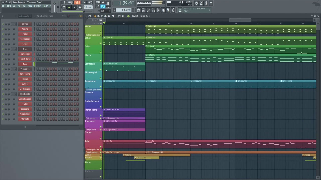Open the Violins #6 clip menu

point(147,26)
